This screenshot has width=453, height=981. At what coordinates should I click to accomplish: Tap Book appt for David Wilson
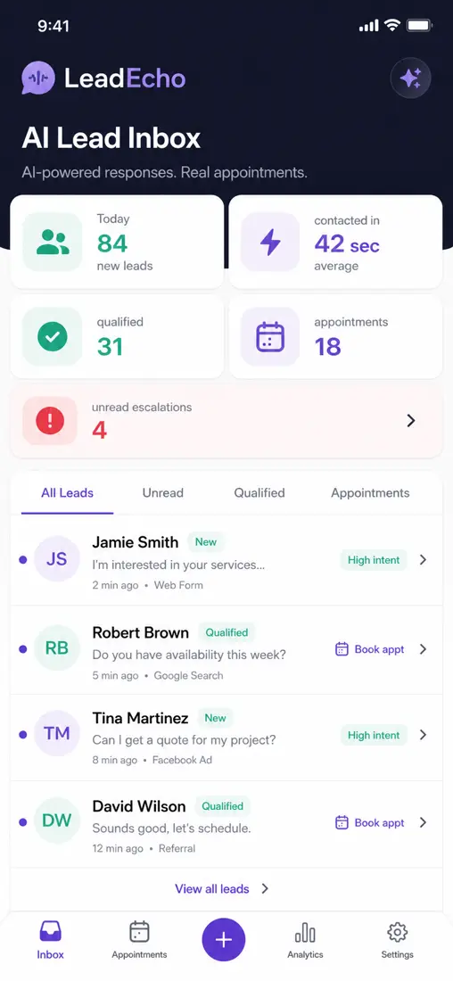click(370, 823)
